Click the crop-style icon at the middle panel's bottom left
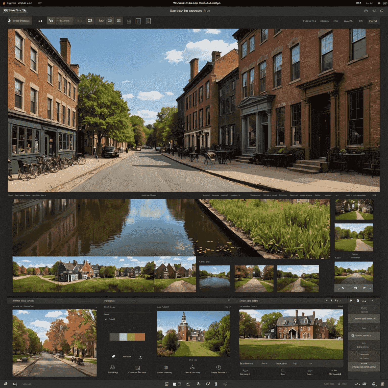The image size is (388, 388). coord(113,367)
